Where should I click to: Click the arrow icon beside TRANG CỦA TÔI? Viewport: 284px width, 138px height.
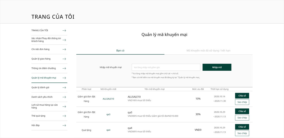click(x=64, y=30)
